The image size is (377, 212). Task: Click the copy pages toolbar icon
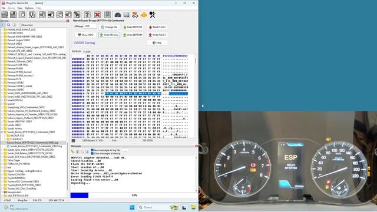[x=32, y=15]
